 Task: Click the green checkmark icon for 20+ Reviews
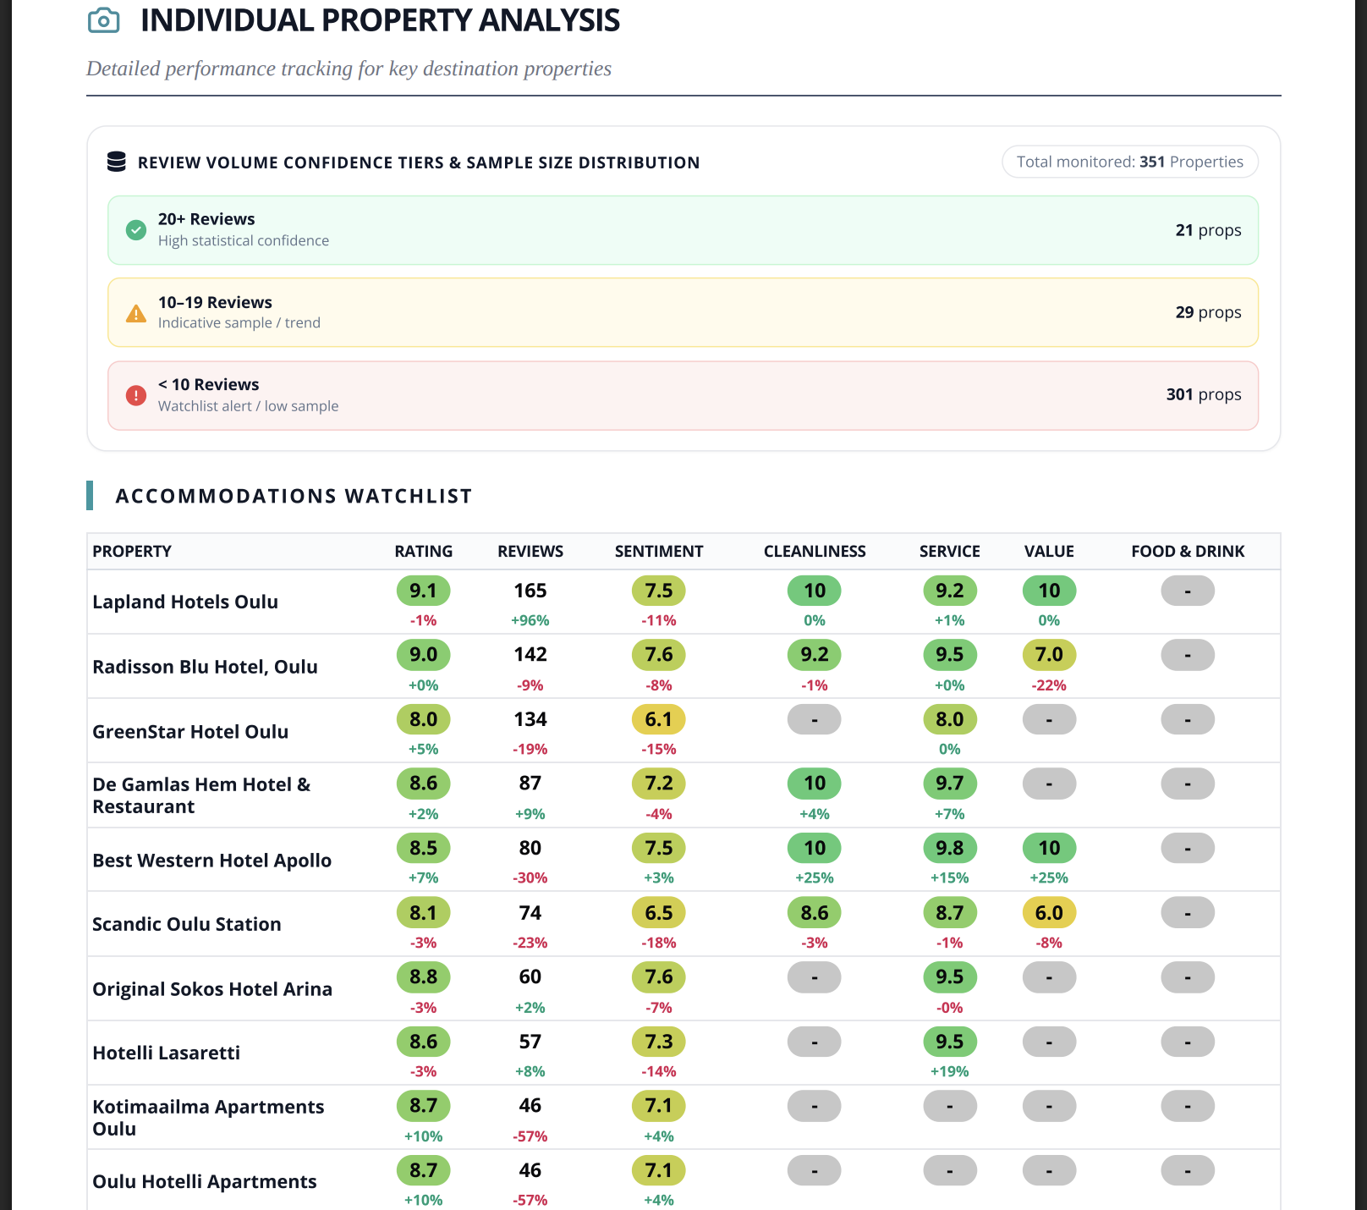point(136,230)
